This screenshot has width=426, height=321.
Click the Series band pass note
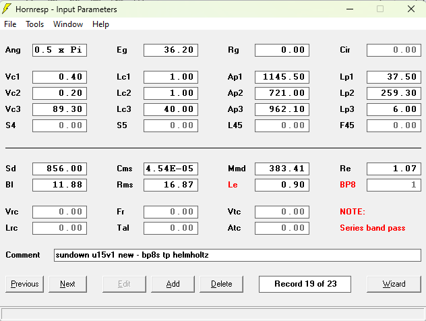pyautogui.click(x=373, y=228)
